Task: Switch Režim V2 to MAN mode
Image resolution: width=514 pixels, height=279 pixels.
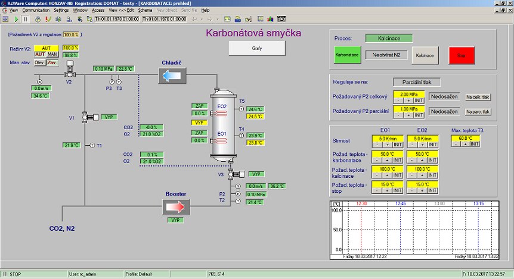Action: 52,54
